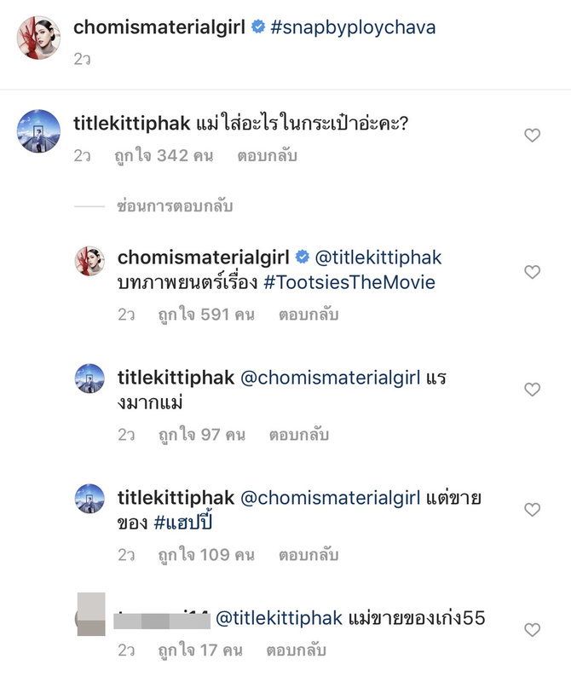Reply to the comment with 591 likes

point(309,315)
